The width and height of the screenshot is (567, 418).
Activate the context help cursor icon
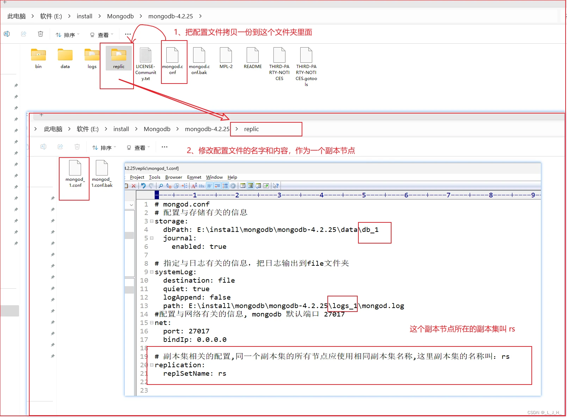pyautogui.click(x=276, y=186)
